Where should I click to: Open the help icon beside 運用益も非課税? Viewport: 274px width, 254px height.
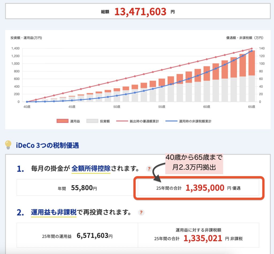[141, 213]
